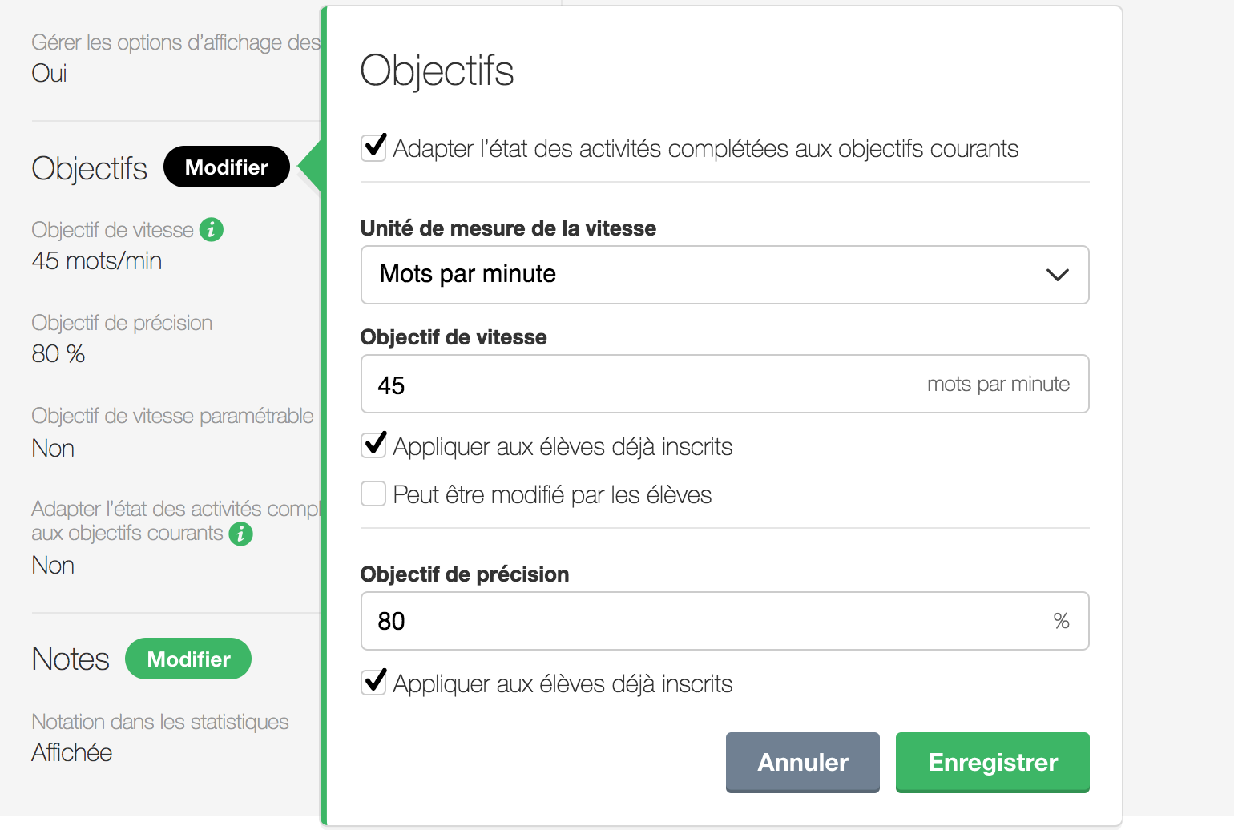
Task: Enable 'Peut être modifié par les élèves'
Action: coord(374,494)
